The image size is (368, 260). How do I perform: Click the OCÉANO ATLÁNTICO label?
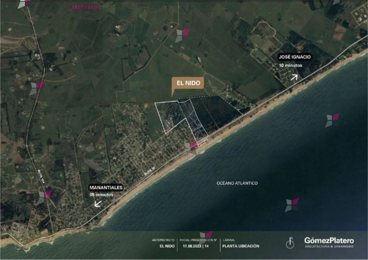pyautogui.click(x=237, y=183)
